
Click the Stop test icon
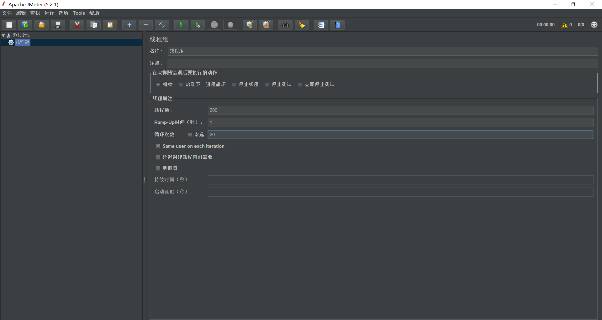point(214,25)
